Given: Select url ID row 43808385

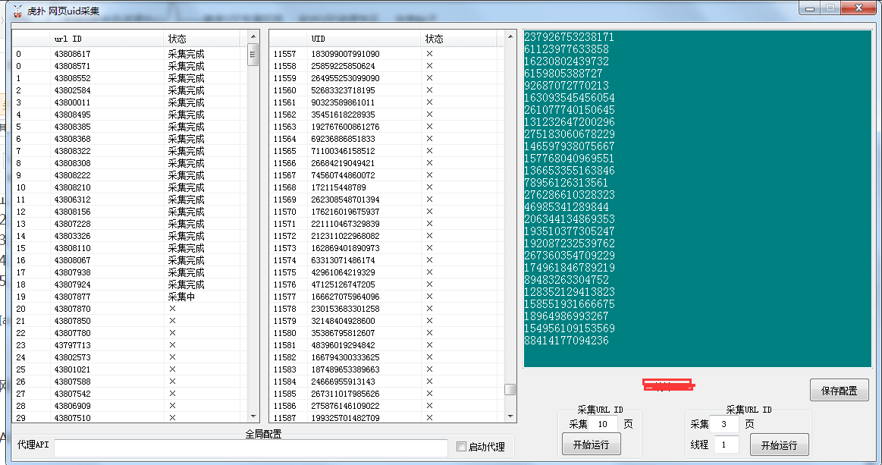Looking at the screenshot, I should pyautogui.click(x=130, y=127).
